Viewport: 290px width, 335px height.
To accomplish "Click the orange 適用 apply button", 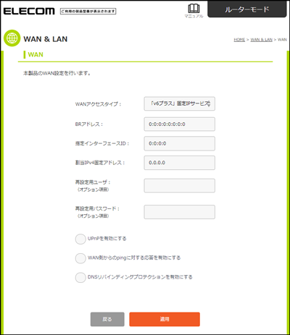I will [x=165, y=319].
